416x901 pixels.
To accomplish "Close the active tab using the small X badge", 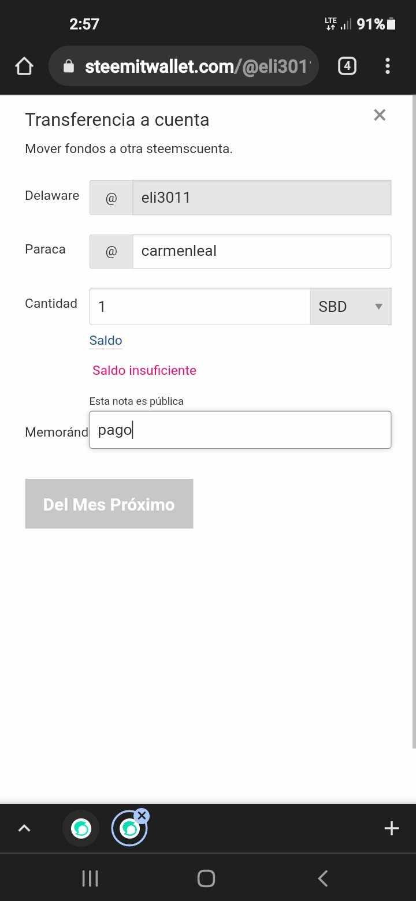I will [x=142, y=816].
